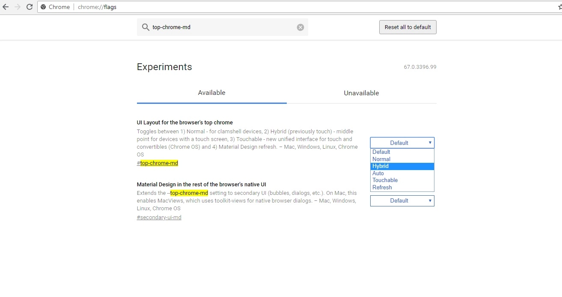Screen dimensions: 562x297
Task: Choose Normal from the layout list
Action: pos(402,159)
